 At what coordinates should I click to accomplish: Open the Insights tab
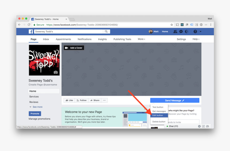pos(102,39)
